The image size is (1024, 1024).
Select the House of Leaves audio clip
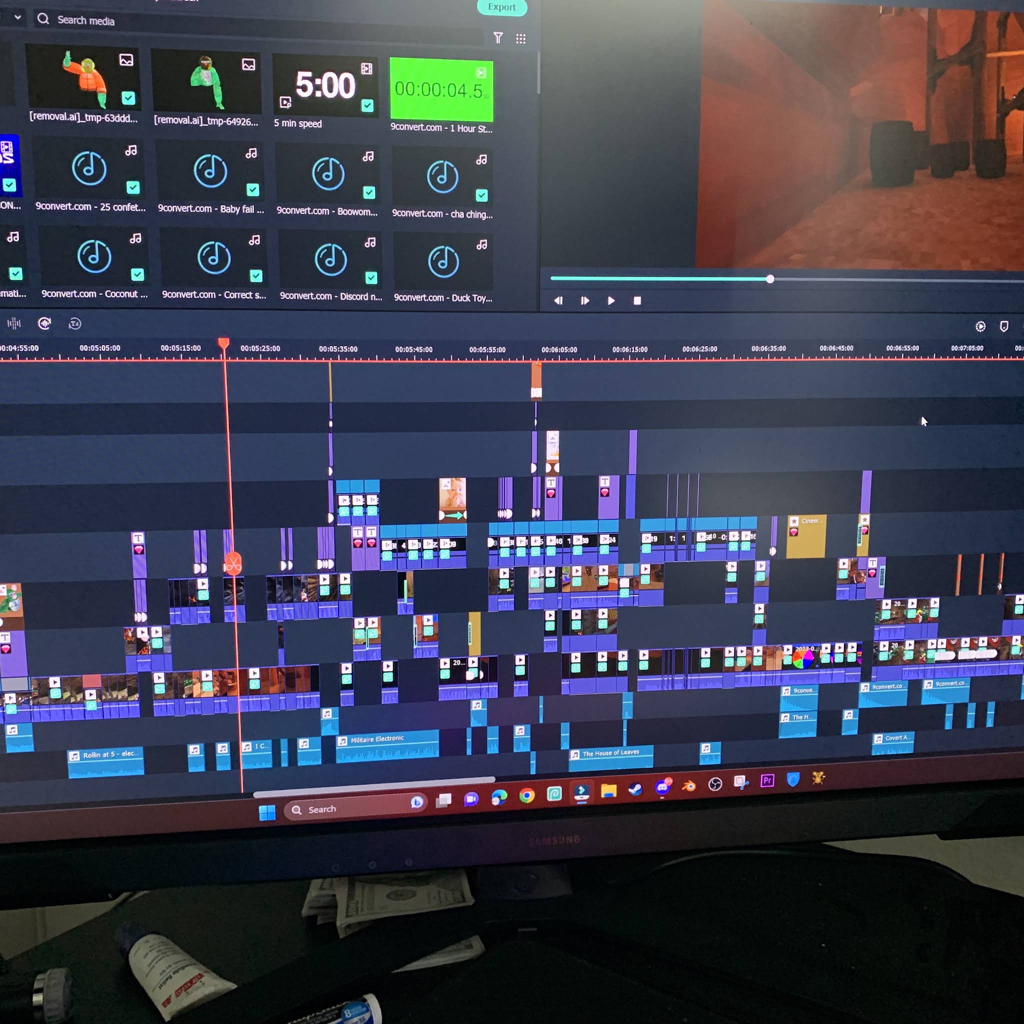pos(608,752)
